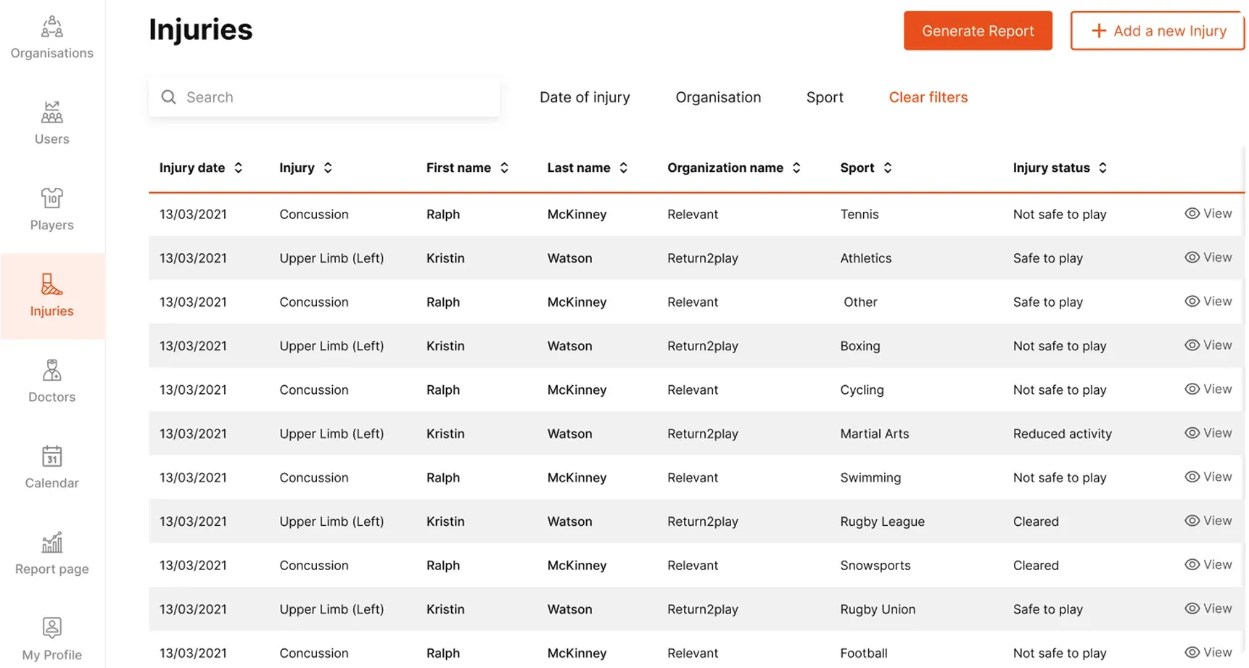Expand the Sport filter dropdown
The image size is (1249, 668).
click(825, 97)
